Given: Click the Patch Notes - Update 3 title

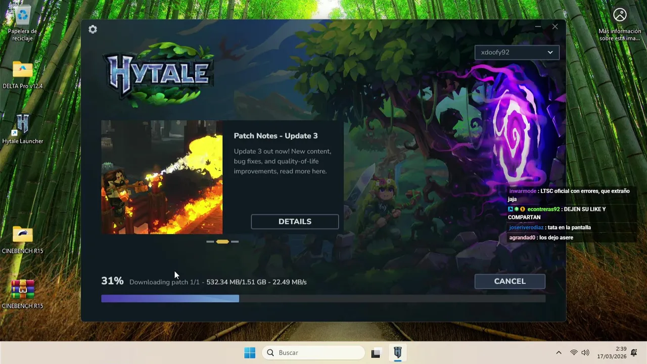Looking at the screenshot, I should click(x=275, y=135).
